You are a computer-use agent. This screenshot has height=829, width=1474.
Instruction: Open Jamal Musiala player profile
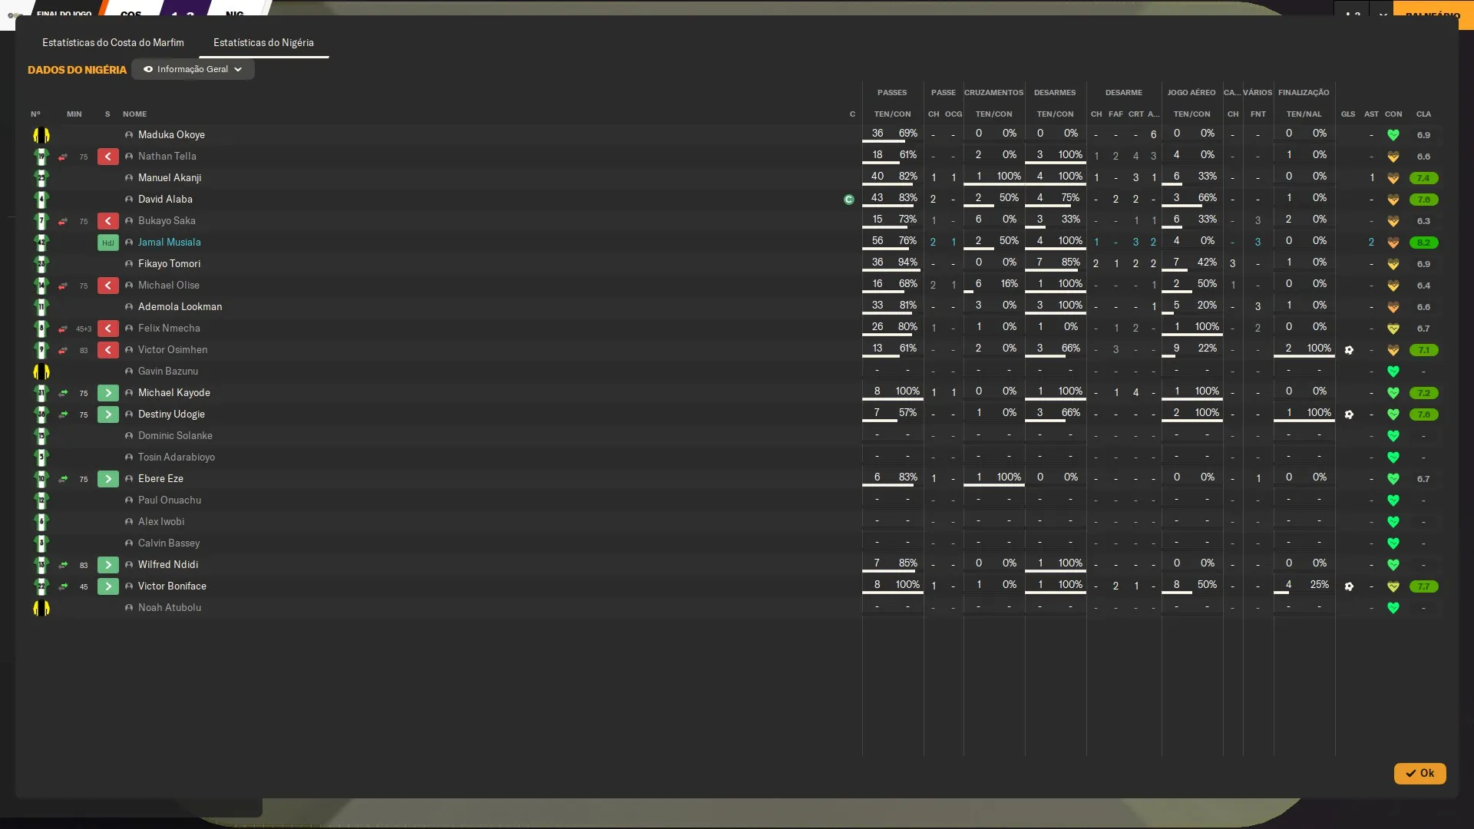[169, 242]
